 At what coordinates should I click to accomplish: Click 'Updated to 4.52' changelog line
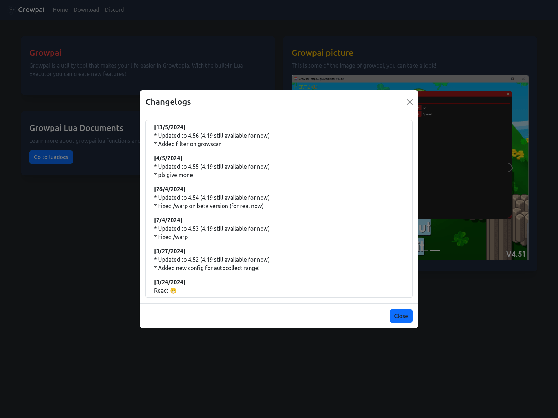(212, 260)
